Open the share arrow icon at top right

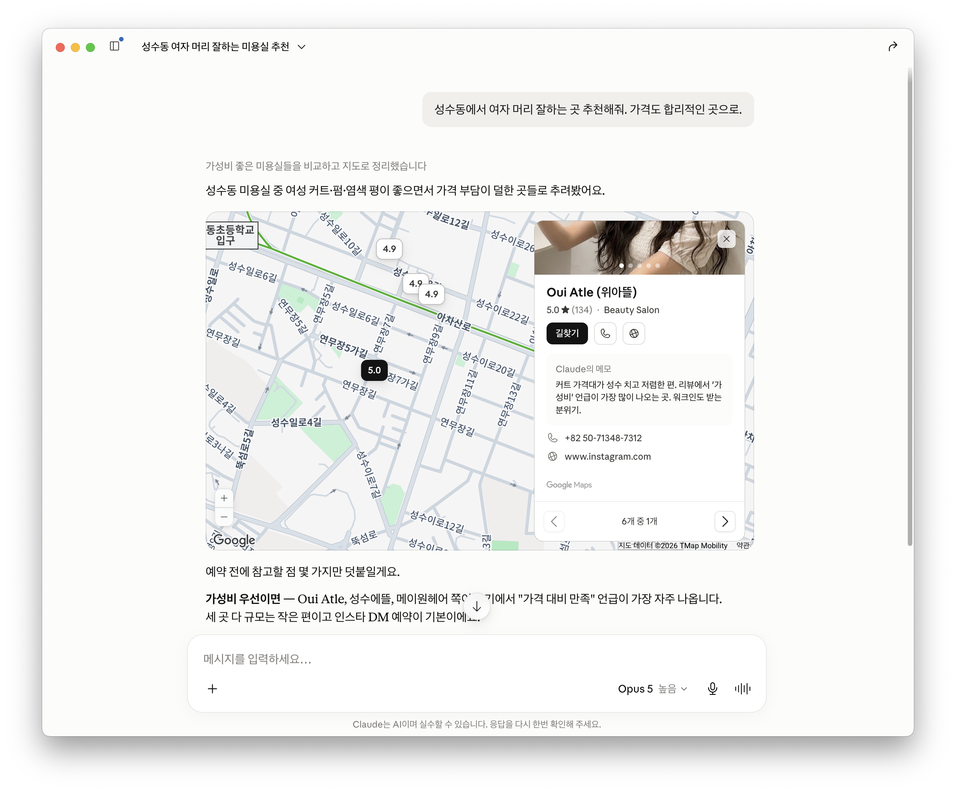coord(892,46)
